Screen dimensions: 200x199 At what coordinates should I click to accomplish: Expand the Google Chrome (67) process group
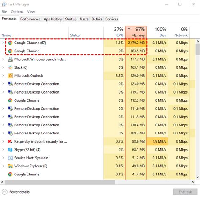click(3, 43)
